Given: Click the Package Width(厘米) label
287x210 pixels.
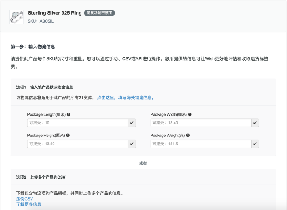Looking at the screenshot, I should click(x=169, y=114).
